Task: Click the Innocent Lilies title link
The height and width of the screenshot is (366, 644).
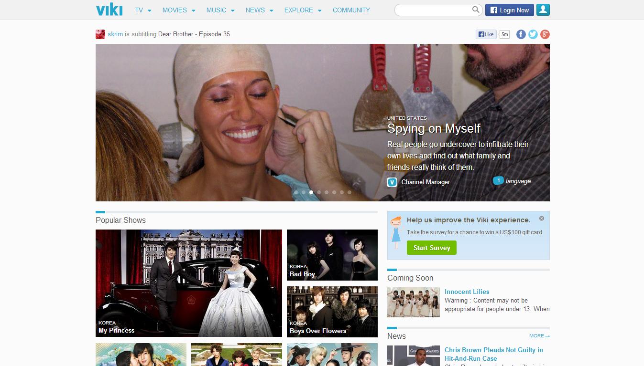Action: pos(467,292)
